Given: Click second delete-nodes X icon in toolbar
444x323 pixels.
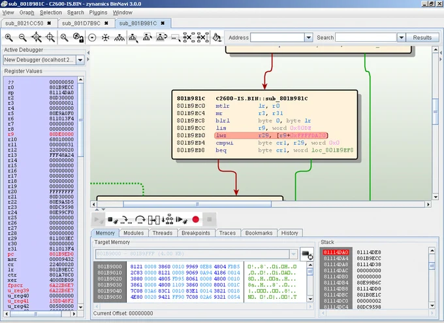Looking at the screenshot, I should [x=203, y=37].
